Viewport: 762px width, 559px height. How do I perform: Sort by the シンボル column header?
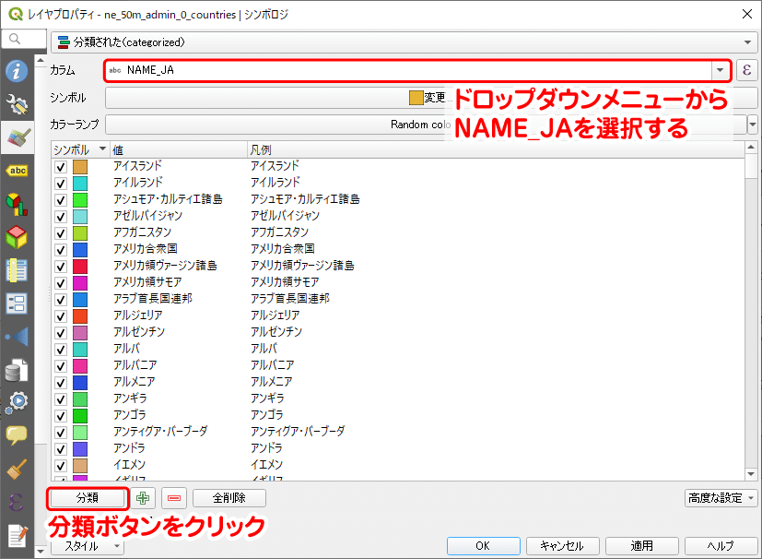pos(80,149)
